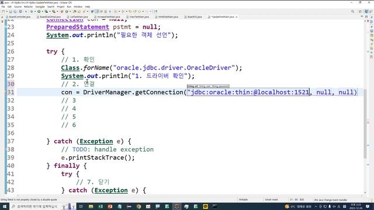
Task: Open the Windows Start menu
Action: [5, 206]
